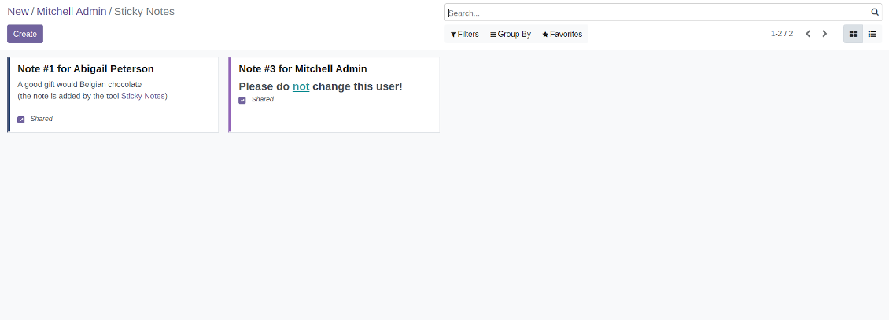Click the purple color bar on Note #3
This screenshot has width=889, height=320.
click(x=230, y=94)
